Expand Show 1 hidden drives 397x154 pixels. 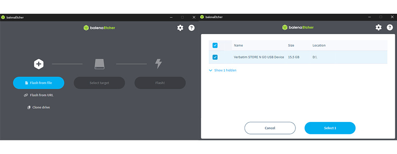(x=223, y=70)
